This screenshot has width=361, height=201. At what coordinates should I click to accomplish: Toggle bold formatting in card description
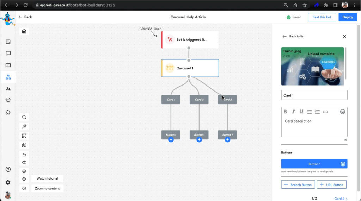(286, 112)
